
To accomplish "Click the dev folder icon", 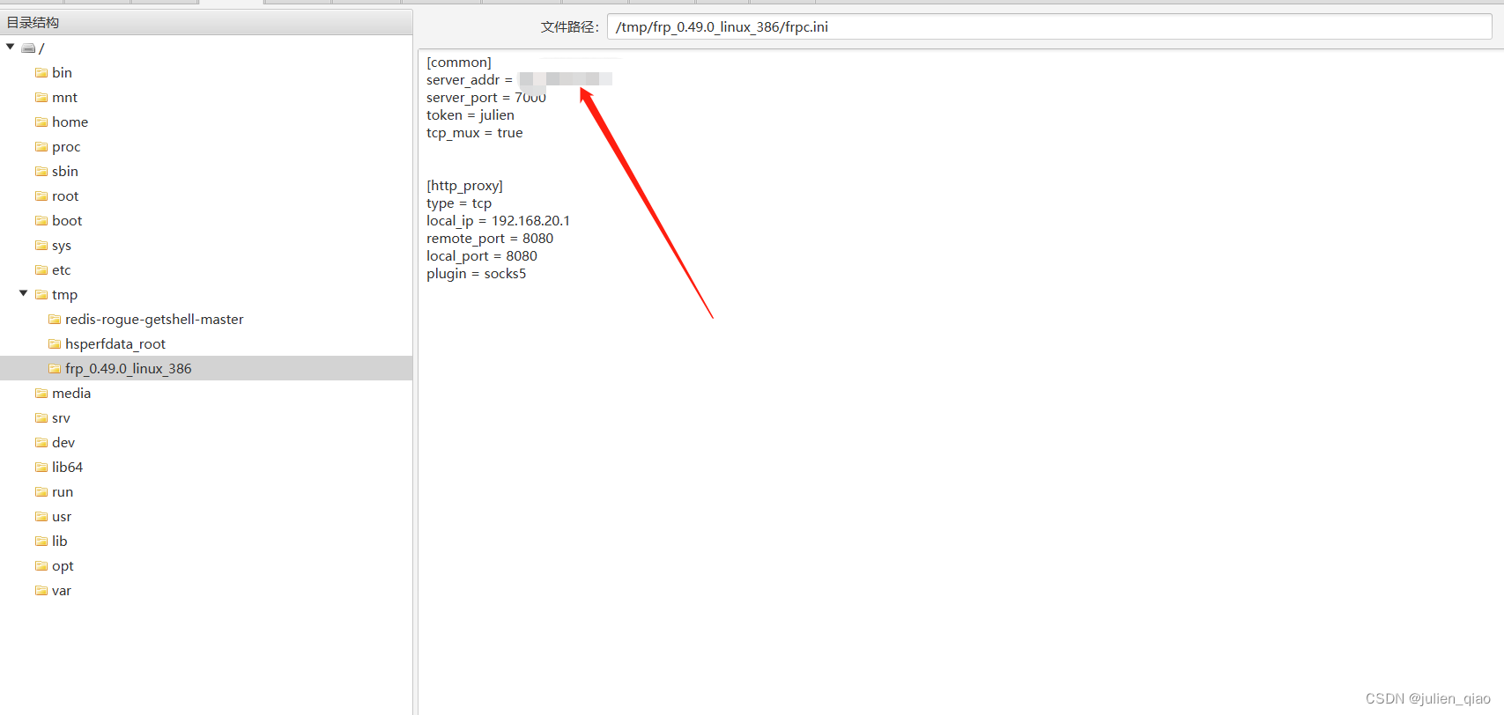I will (x=41, y=443).
